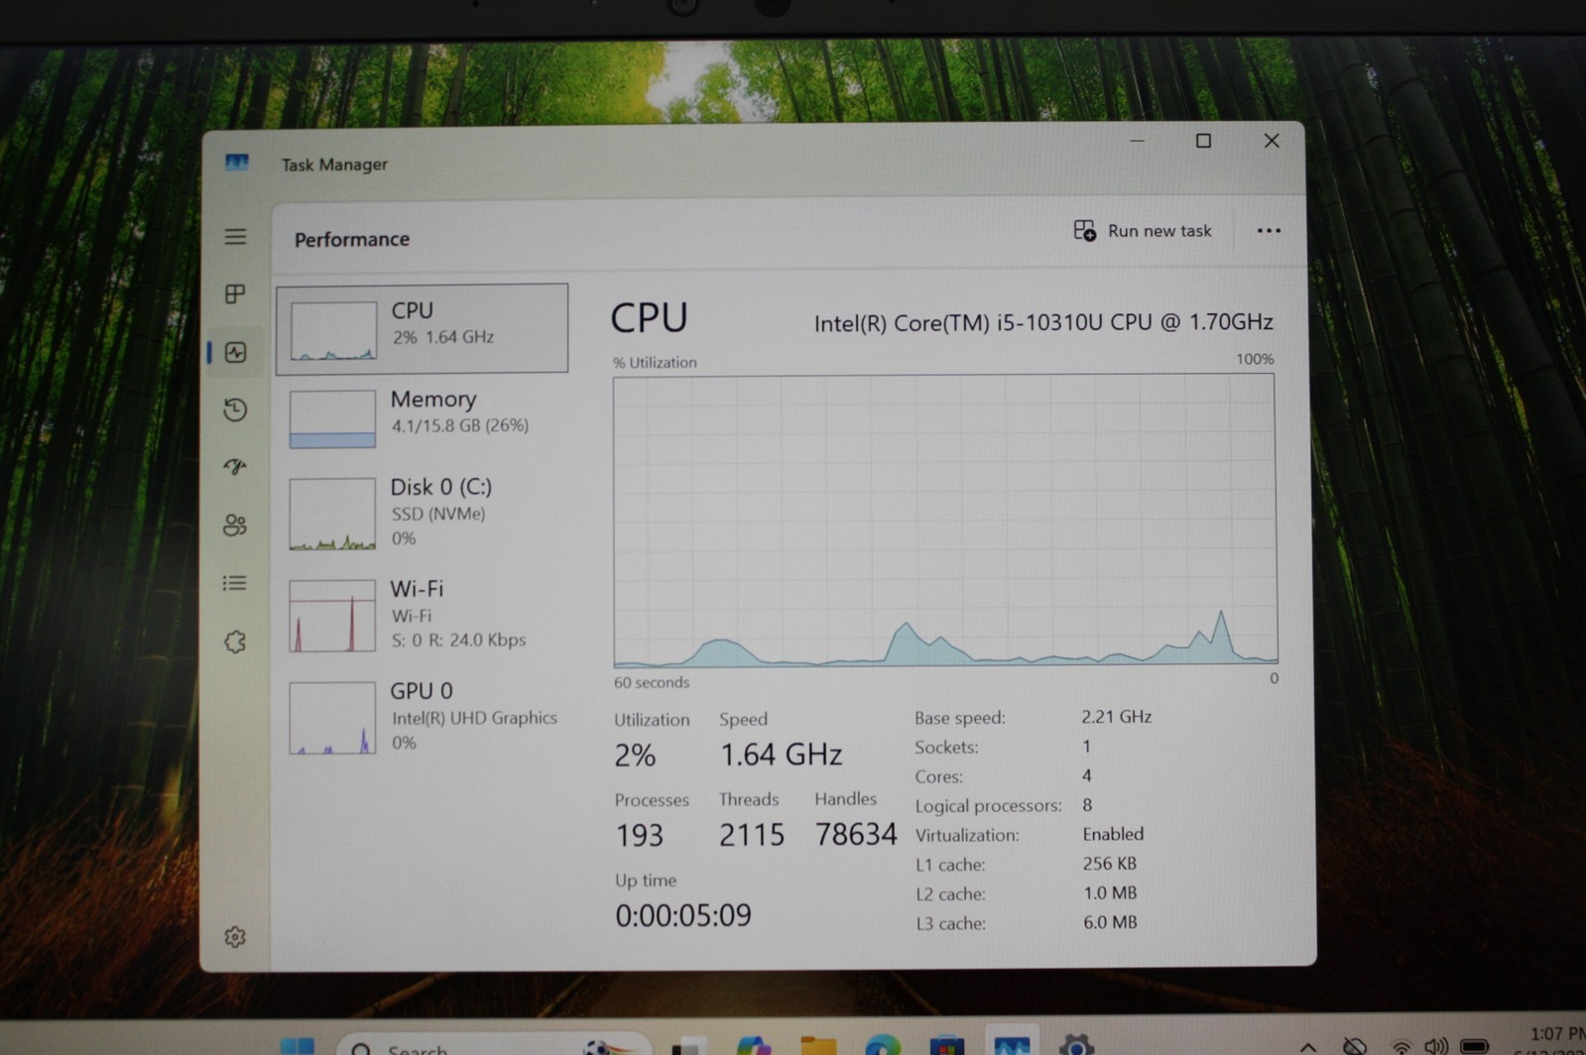Click the Cores label

click(938, 776)
